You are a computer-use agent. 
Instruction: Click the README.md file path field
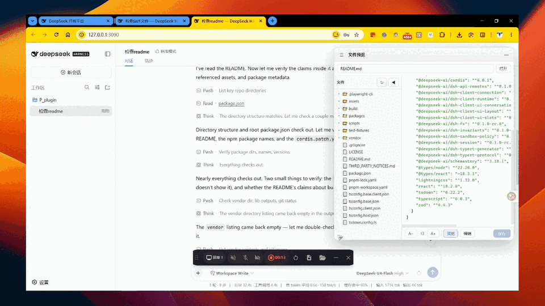pyautogui.click(x=415, y=69)
